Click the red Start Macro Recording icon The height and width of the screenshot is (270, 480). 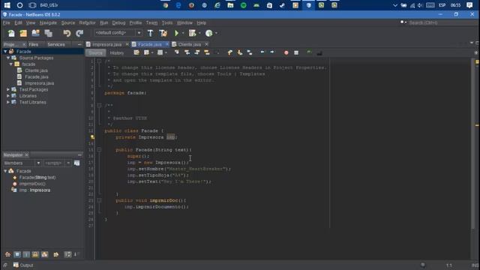coord(286,53)
